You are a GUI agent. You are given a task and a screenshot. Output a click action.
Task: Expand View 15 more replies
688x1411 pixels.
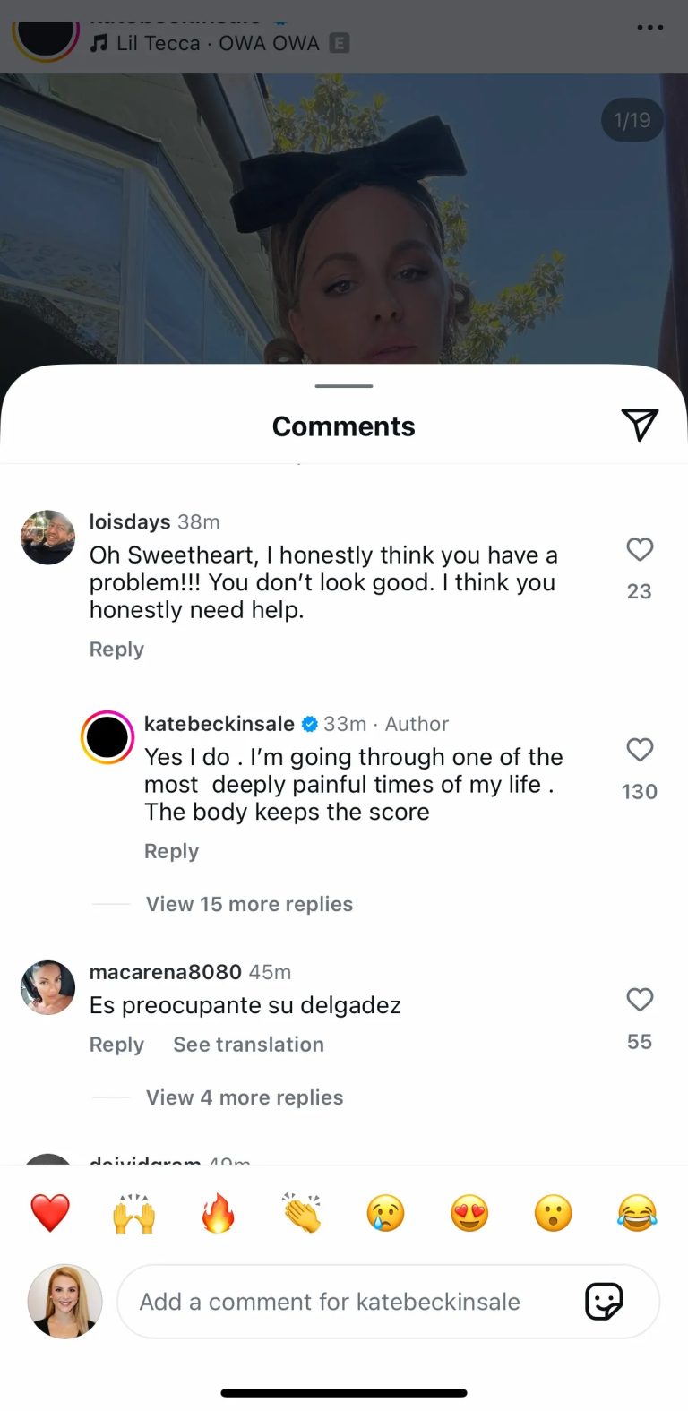point(248,904)
